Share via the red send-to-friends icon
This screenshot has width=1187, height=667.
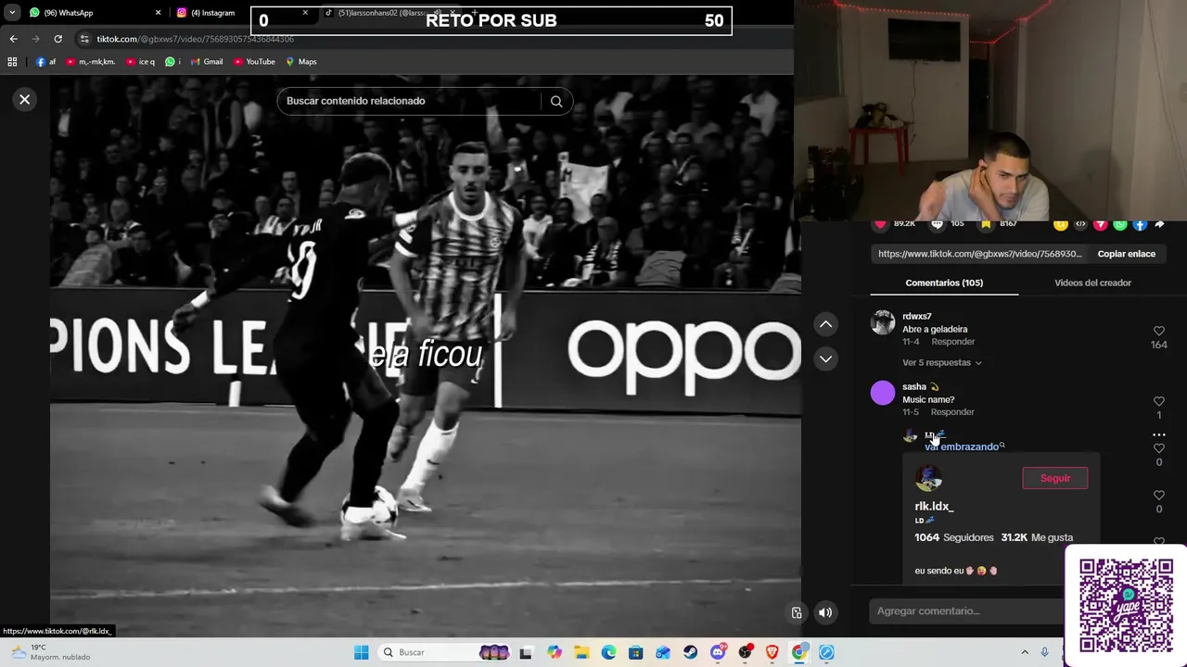(1101, 224)
